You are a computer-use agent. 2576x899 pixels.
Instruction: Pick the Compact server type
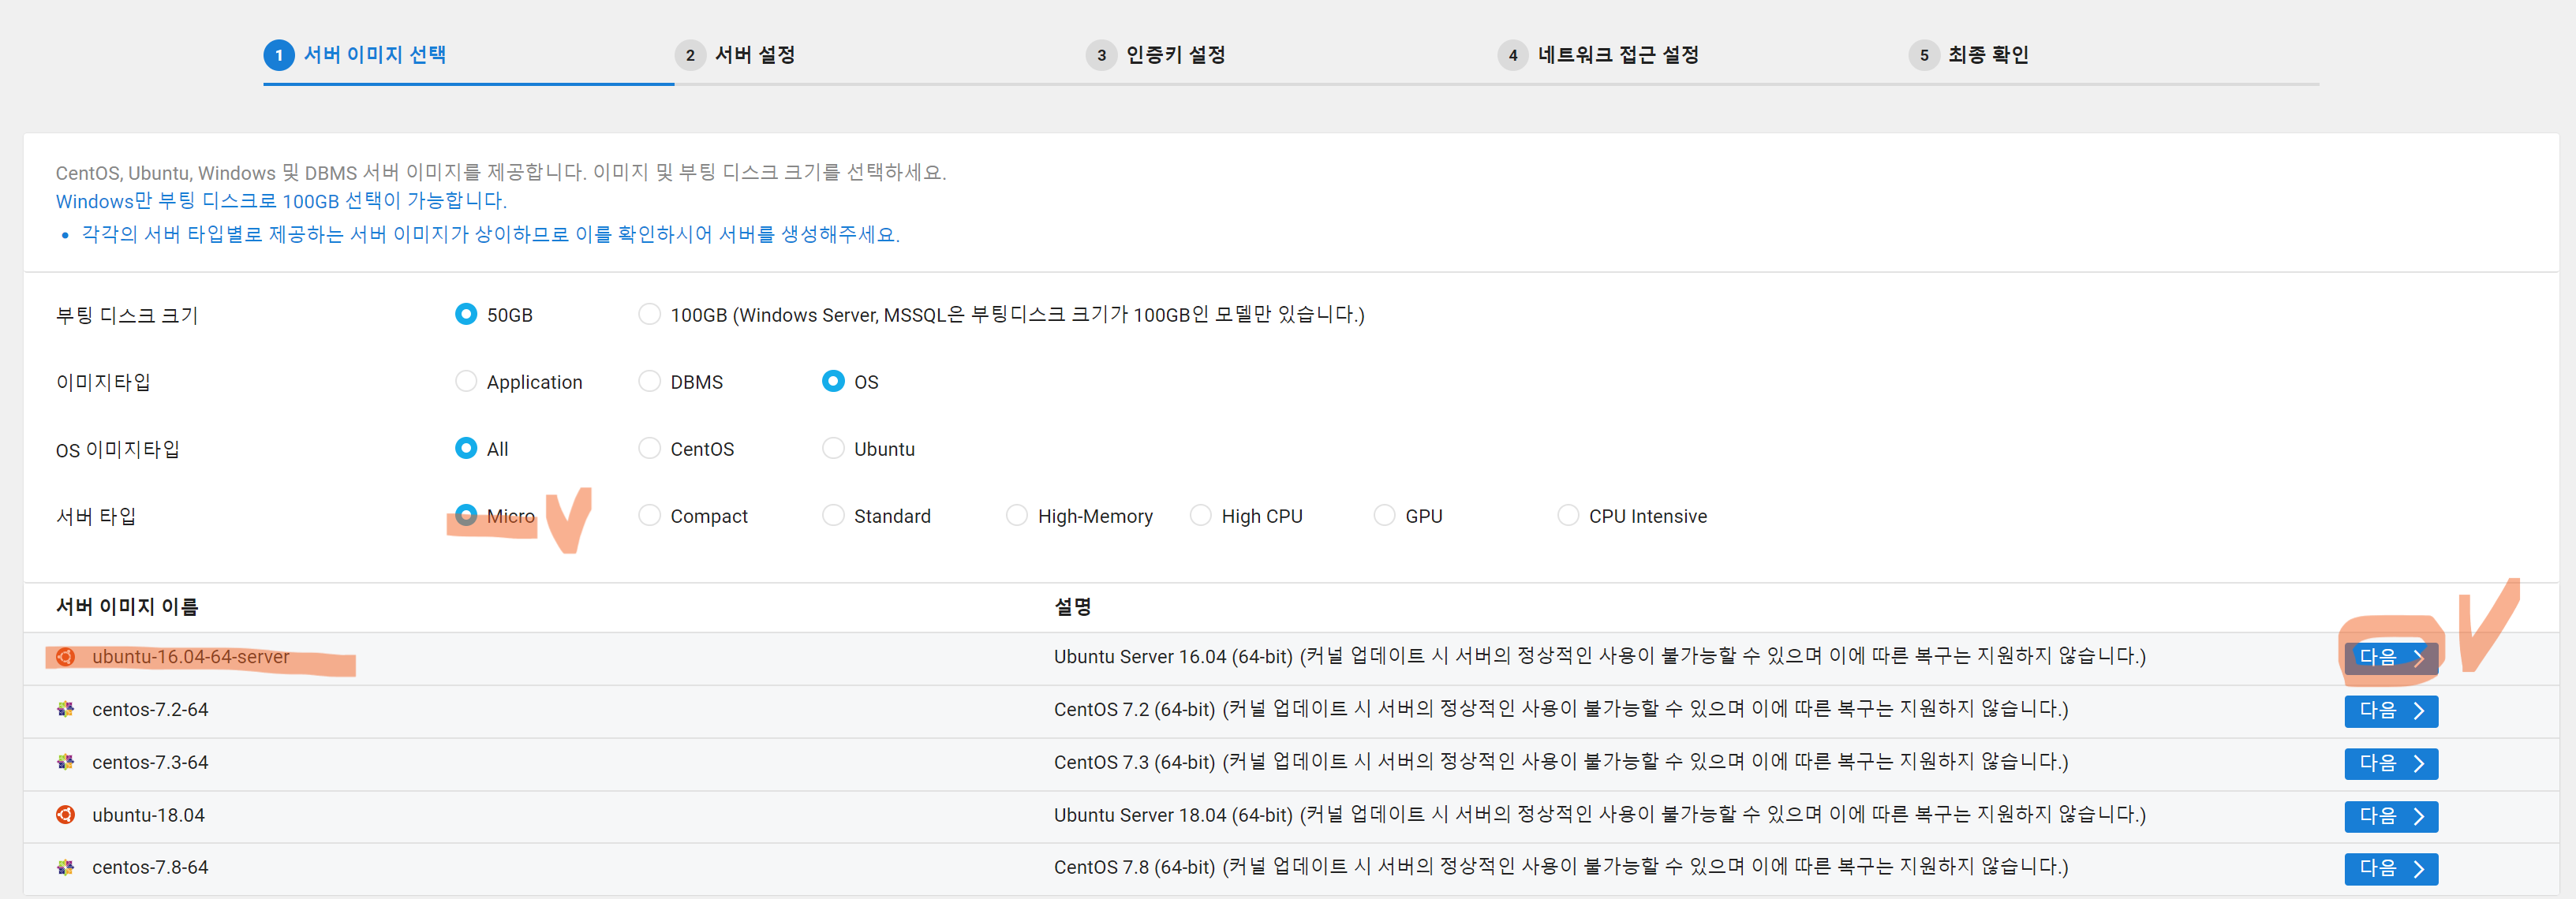(649, 515)
